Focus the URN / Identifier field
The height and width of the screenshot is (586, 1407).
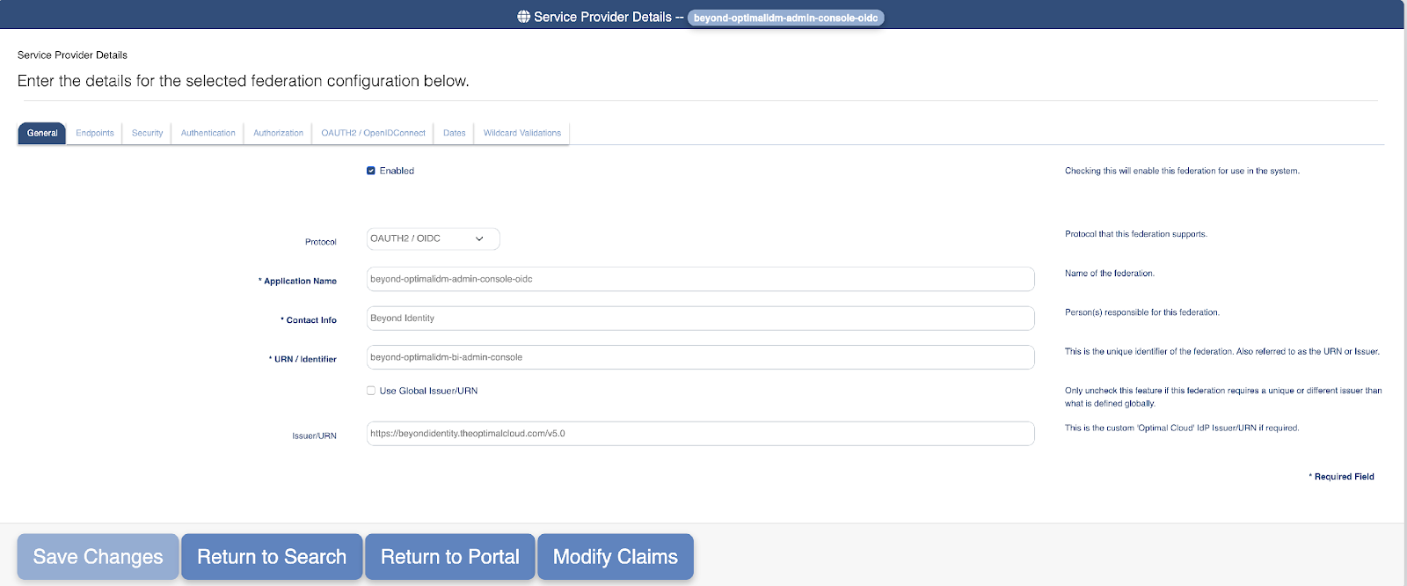[700, 357]
